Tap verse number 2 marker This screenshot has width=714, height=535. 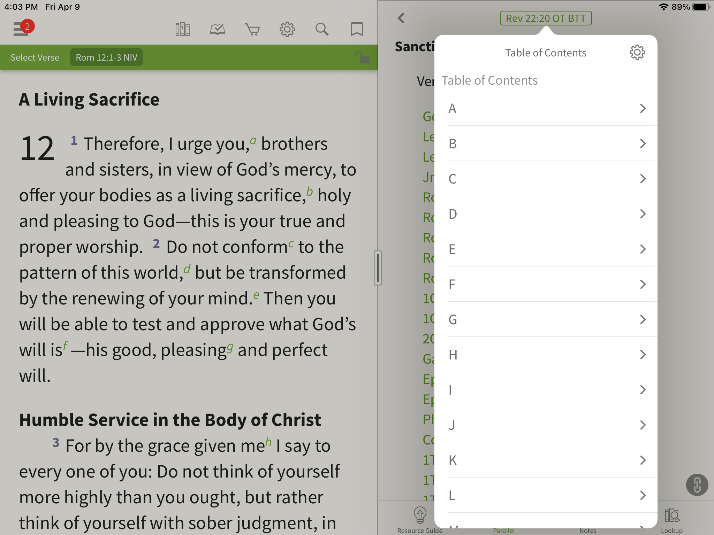(x=156, y=243)
